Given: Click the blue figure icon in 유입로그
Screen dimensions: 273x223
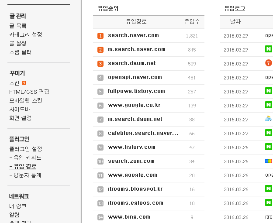Looking at the screenshot, I should [x=269, y=118].
